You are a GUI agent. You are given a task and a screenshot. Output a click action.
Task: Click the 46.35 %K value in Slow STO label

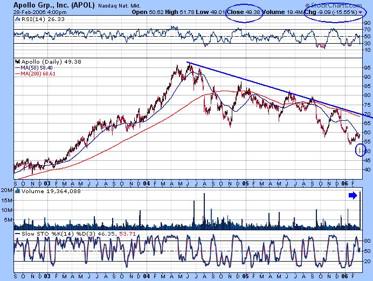point(107,234)
